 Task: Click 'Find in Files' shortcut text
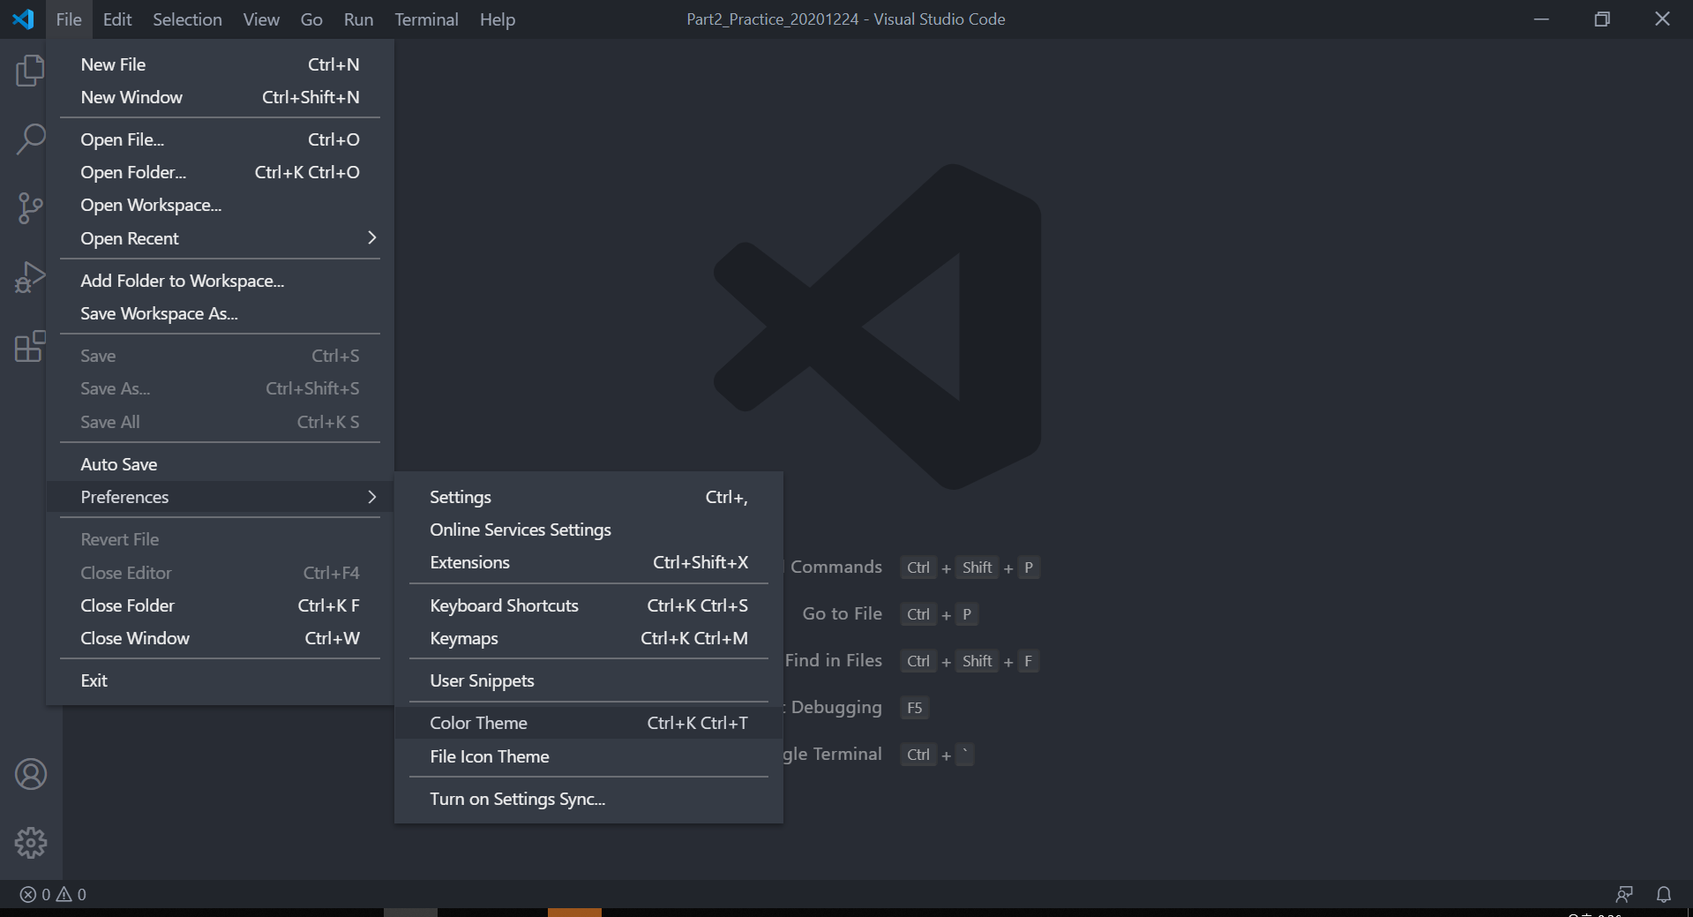834,660
